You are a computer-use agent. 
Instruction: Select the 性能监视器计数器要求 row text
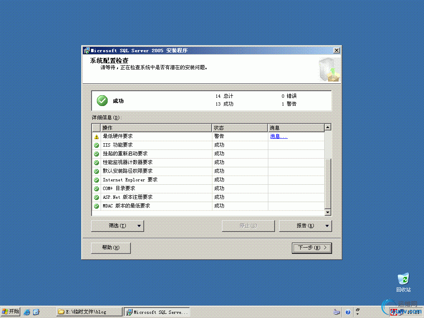pos(128,162)
